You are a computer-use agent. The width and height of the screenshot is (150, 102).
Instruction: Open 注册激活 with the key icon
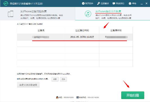103,4
